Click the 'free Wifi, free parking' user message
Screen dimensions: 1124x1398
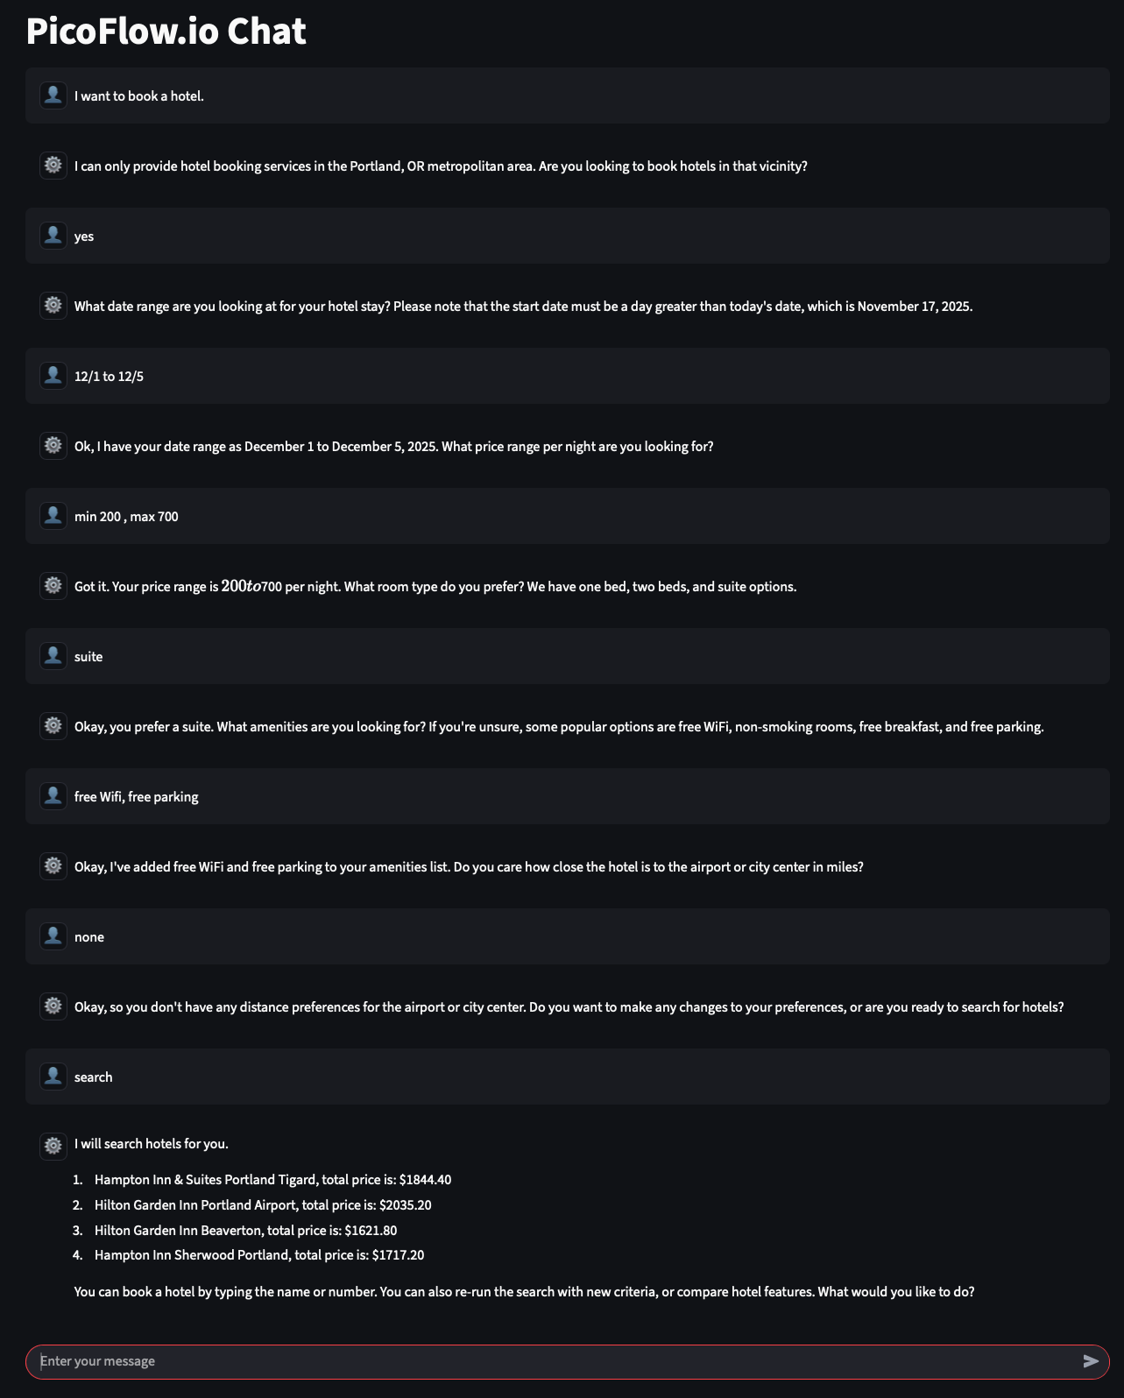pyautogui.click(x=137, y=797)
